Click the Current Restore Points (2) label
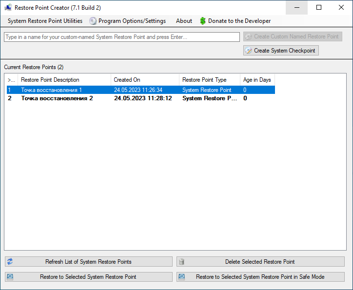The width and height of the screenshot is (353, 290). 34,67
